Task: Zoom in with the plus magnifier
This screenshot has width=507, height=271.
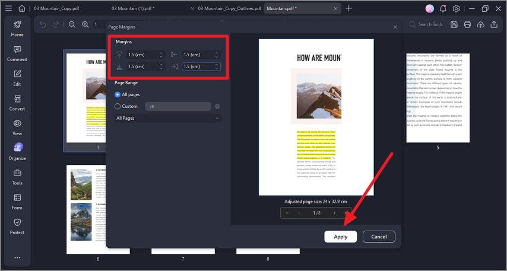Action: point(85,24)
